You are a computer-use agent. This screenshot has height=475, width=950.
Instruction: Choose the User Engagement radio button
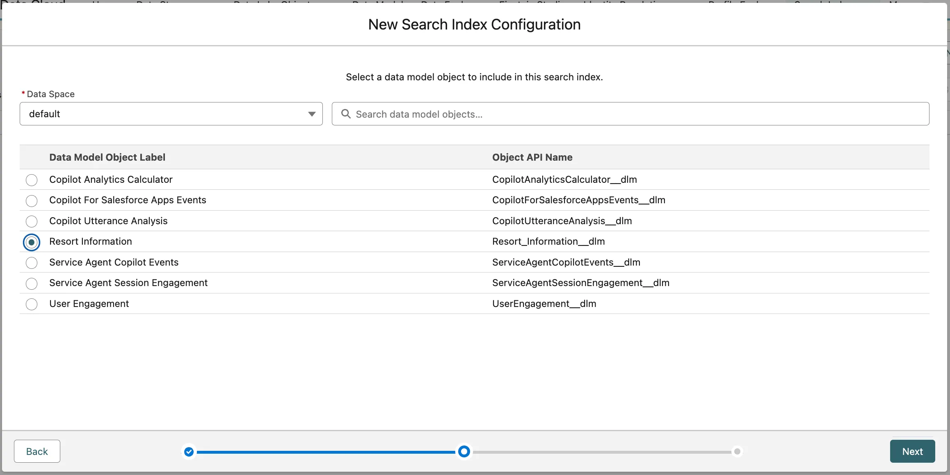(32, 304)
